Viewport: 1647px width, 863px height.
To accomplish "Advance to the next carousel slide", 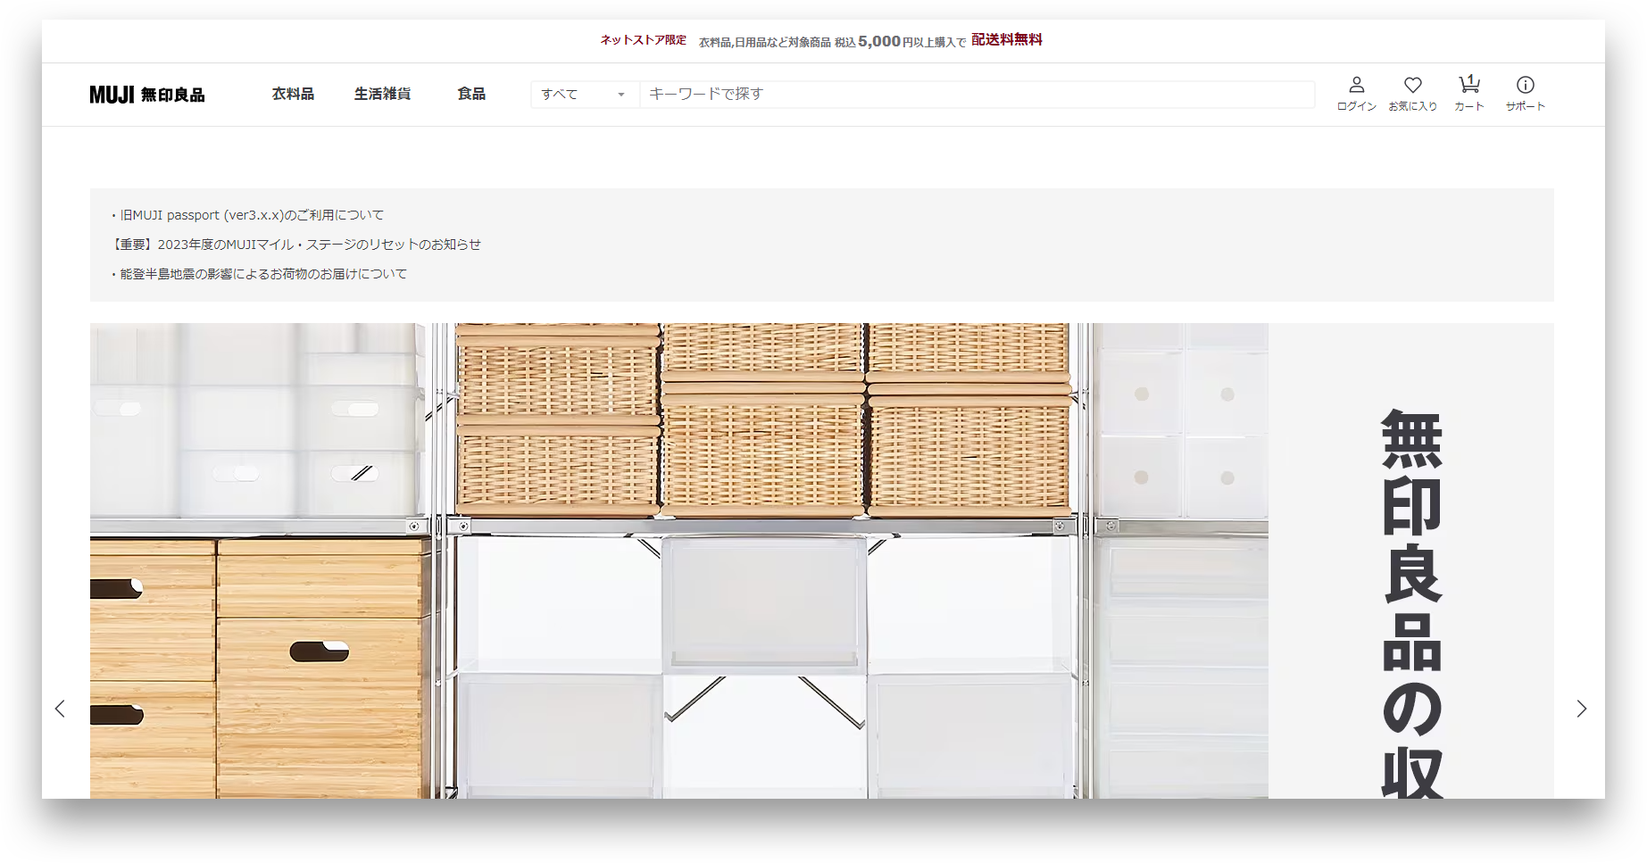I will 1581,709.
